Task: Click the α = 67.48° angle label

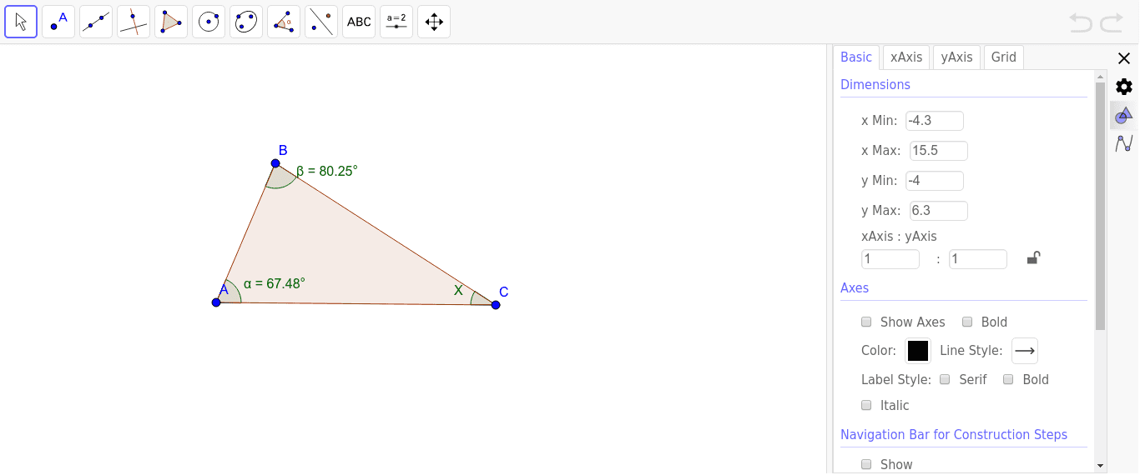Action: (x=275, y=283)
